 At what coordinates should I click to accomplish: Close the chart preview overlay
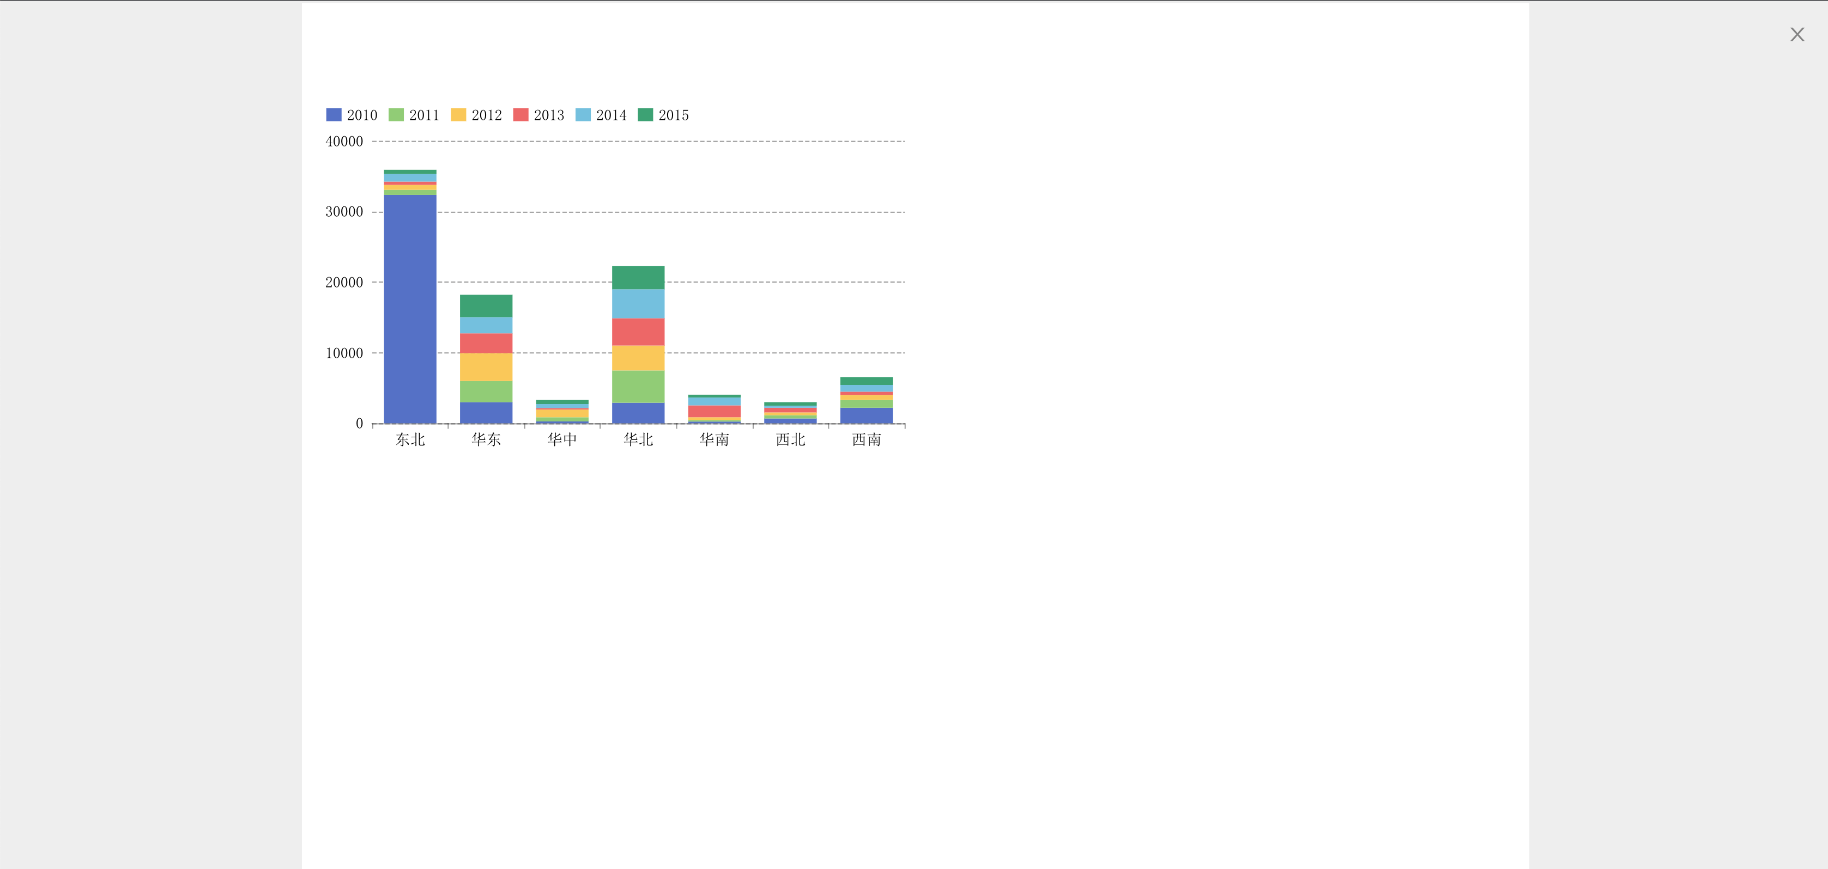point(1797,35)
